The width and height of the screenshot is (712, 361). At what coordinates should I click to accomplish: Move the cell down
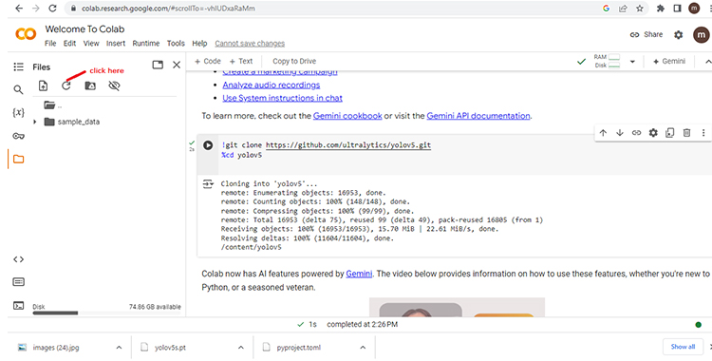(x=619, y=133)
